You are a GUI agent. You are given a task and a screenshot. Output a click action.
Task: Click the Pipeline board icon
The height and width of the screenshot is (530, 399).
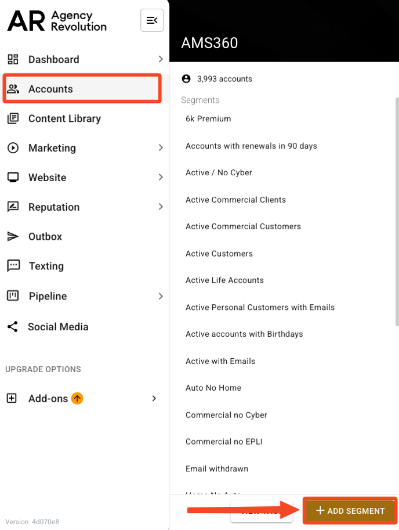(x=13, y=295)
